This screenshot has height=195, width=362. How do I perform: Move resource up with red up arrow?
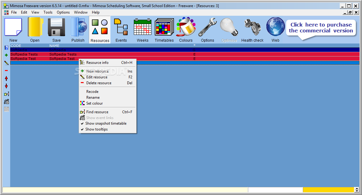(6, 78)
